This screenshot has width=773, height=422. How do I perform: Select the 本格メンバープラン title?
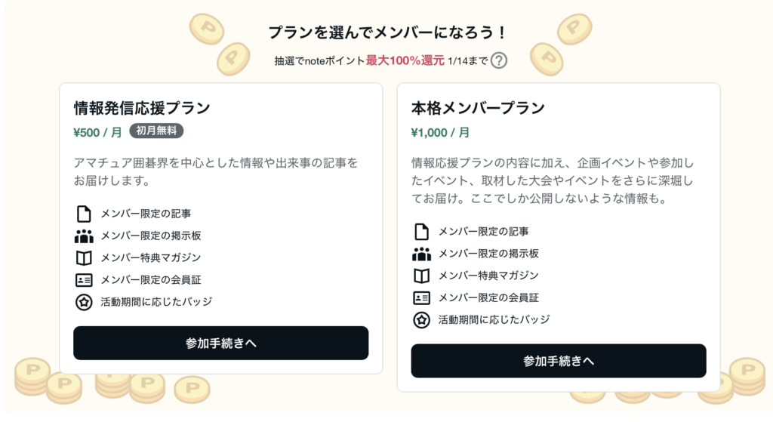click(x=478, y=107)
